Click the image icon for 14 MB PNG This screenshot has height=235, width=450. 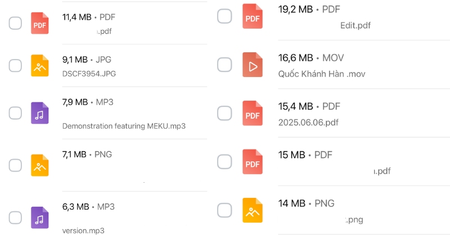[x=253, y=210]
